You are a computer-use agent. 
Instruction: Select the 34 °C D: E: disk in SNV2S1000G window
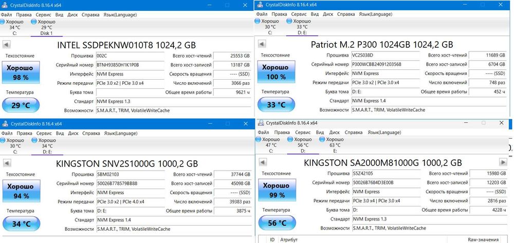click(x=47, y=146)
